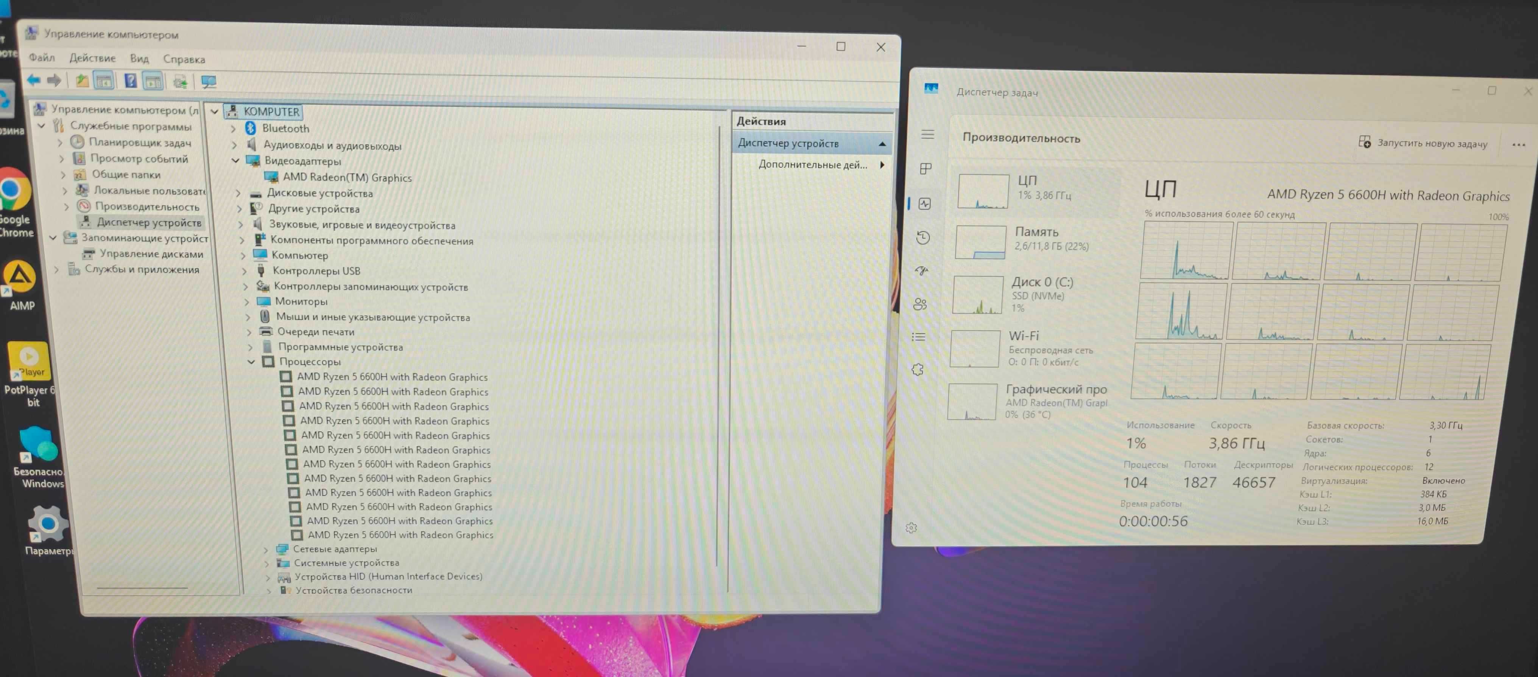Select Диск 0 (C:) performance item
1538x677 pixels.
1033,294
